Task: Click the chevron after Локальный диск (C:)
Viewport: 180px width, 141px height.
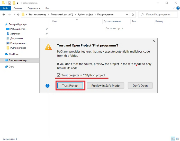Action: pos(75,15)
